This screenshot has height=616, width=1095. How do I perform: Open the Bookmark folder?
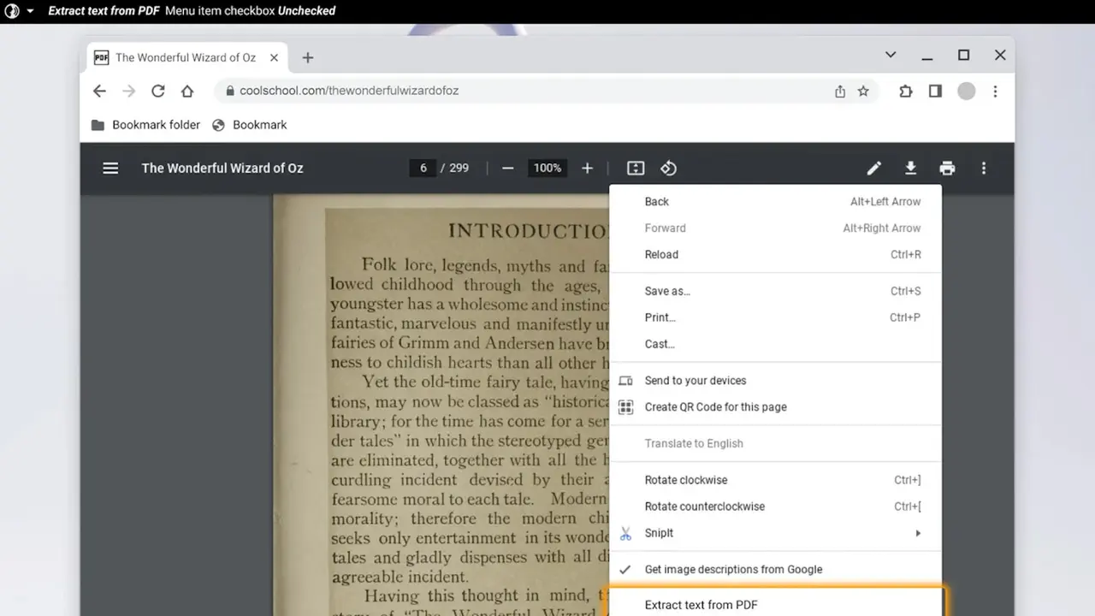(145, 125)
